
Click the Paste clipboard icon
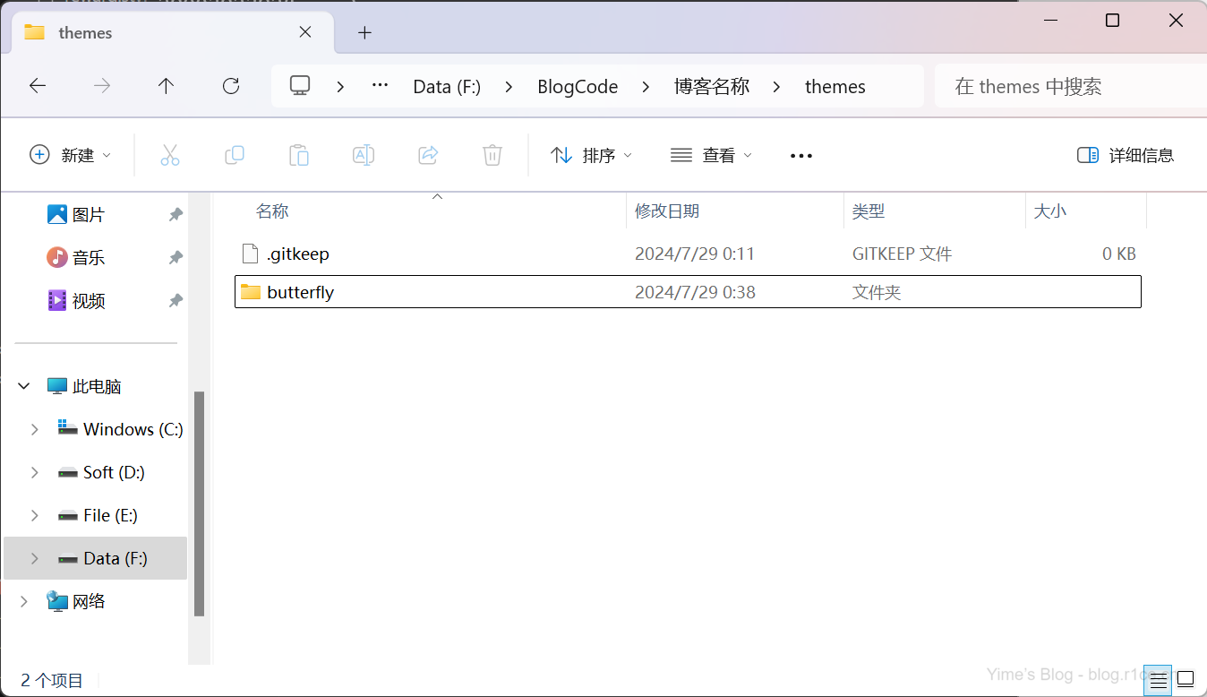click(x=299, y=155)
